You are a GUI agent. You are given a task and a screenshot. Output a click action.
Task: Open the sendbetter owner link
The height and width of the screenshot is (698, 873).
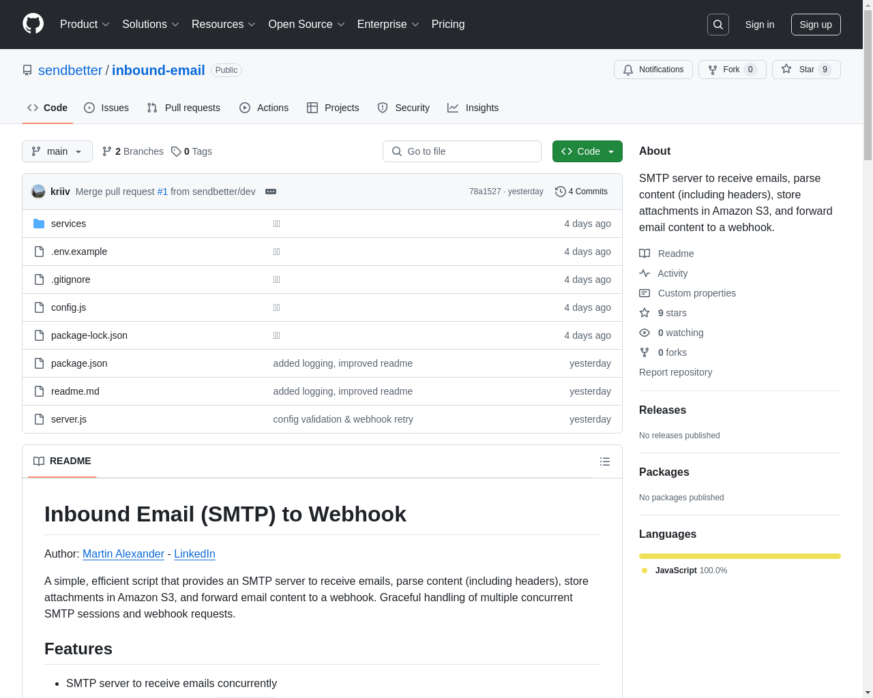[70, 70]
